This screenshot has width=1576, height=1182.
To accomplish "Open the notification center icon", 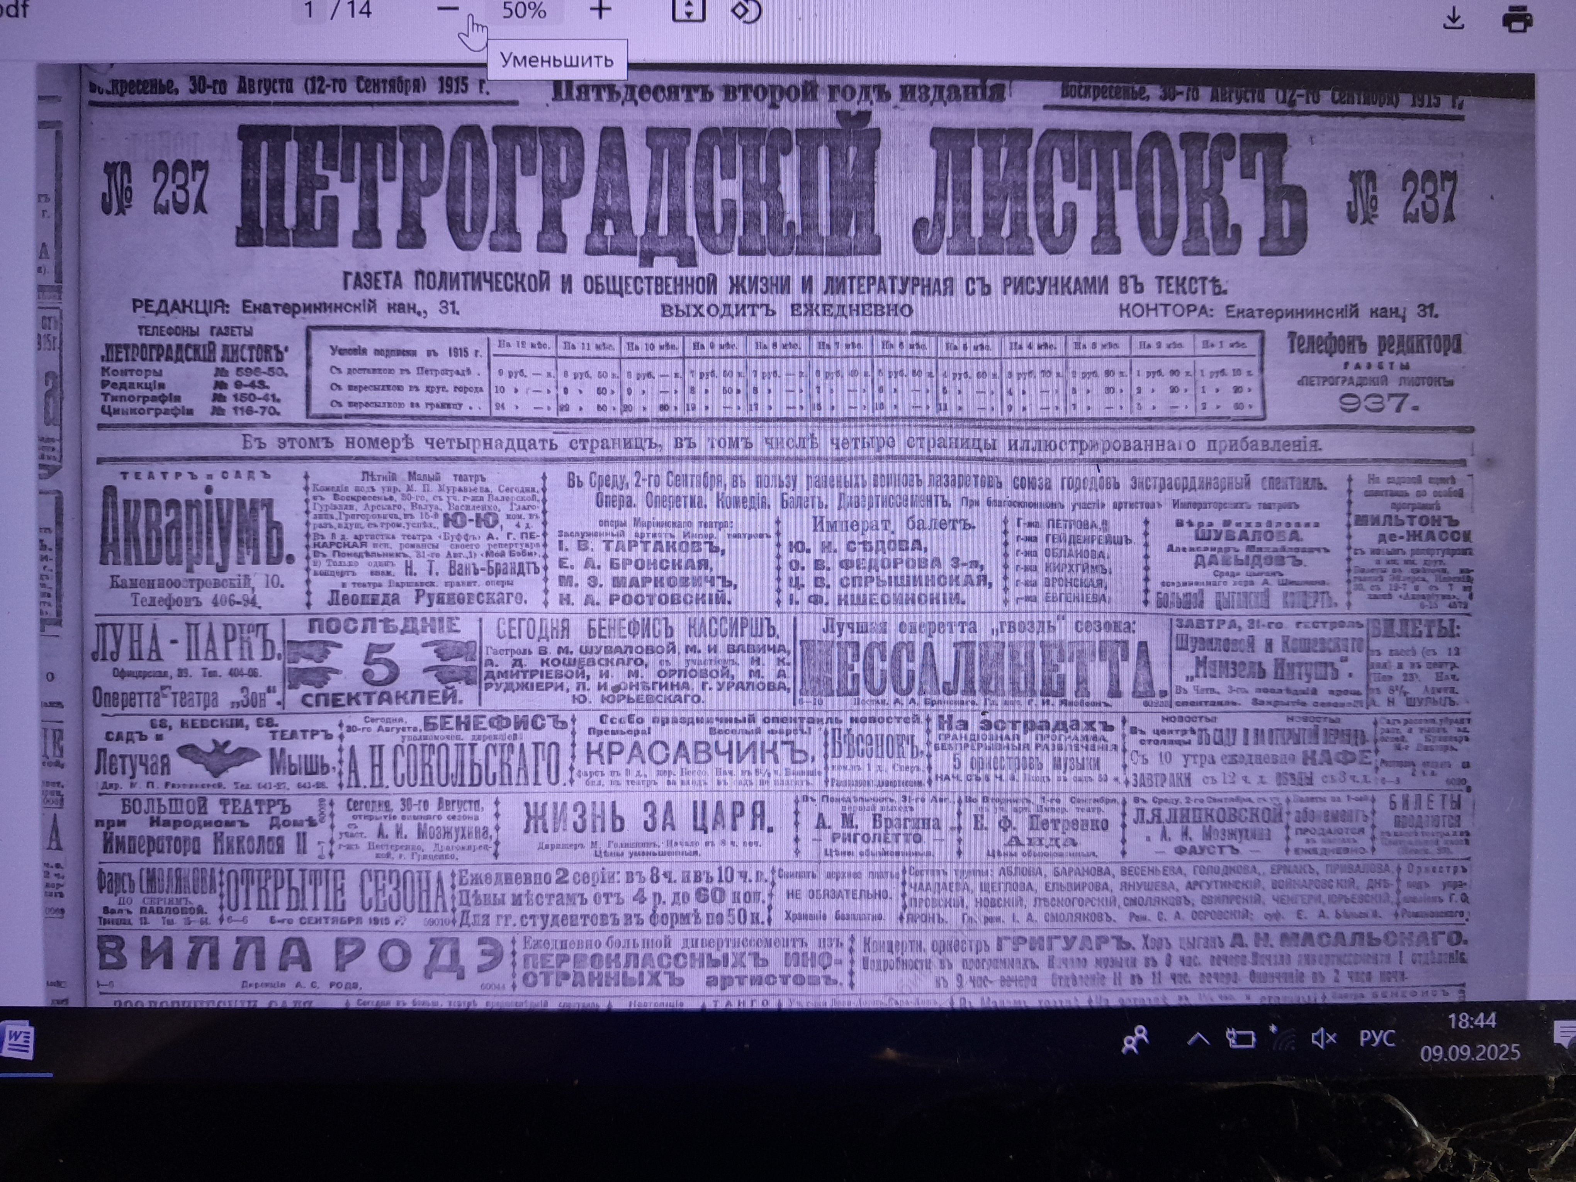I will tap(1564, 1034).
